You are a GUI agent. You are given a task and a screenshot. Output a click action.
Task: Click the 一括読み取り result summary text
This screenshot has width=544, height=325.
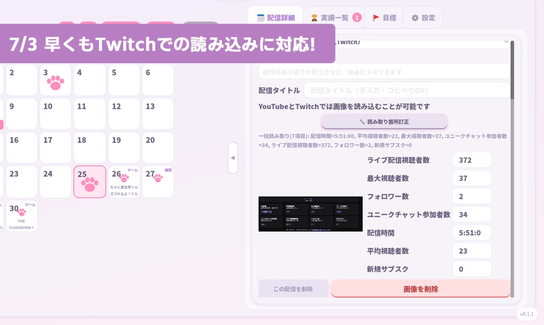tap(382, 140)
